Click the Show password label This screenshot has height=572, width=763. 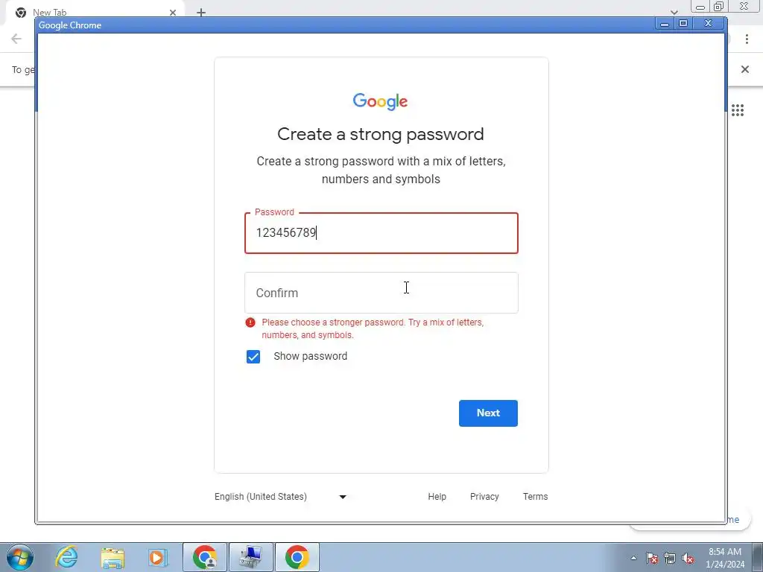point(311,357)
